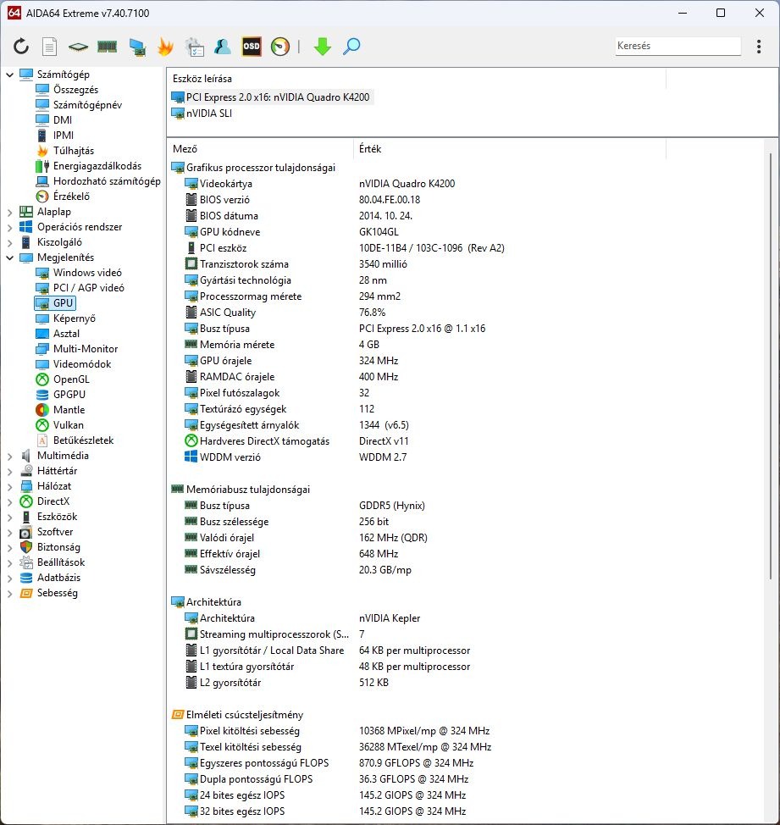Click the user profile toolbar icon

tap(223, 47)
